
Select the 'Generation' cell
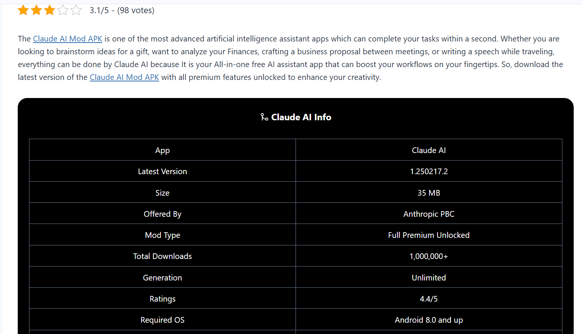tap(162, 277)
